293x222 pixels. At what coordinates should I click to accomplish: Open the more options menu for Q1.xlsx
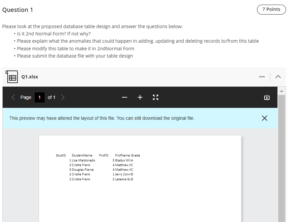(x=262, y=76)
